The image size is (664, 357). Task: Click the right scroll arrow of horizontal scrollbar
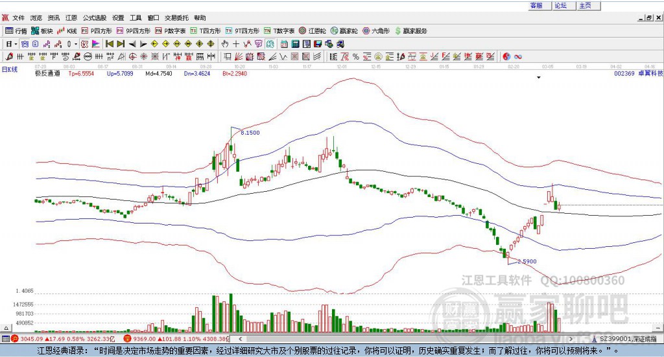pos(571,339)
